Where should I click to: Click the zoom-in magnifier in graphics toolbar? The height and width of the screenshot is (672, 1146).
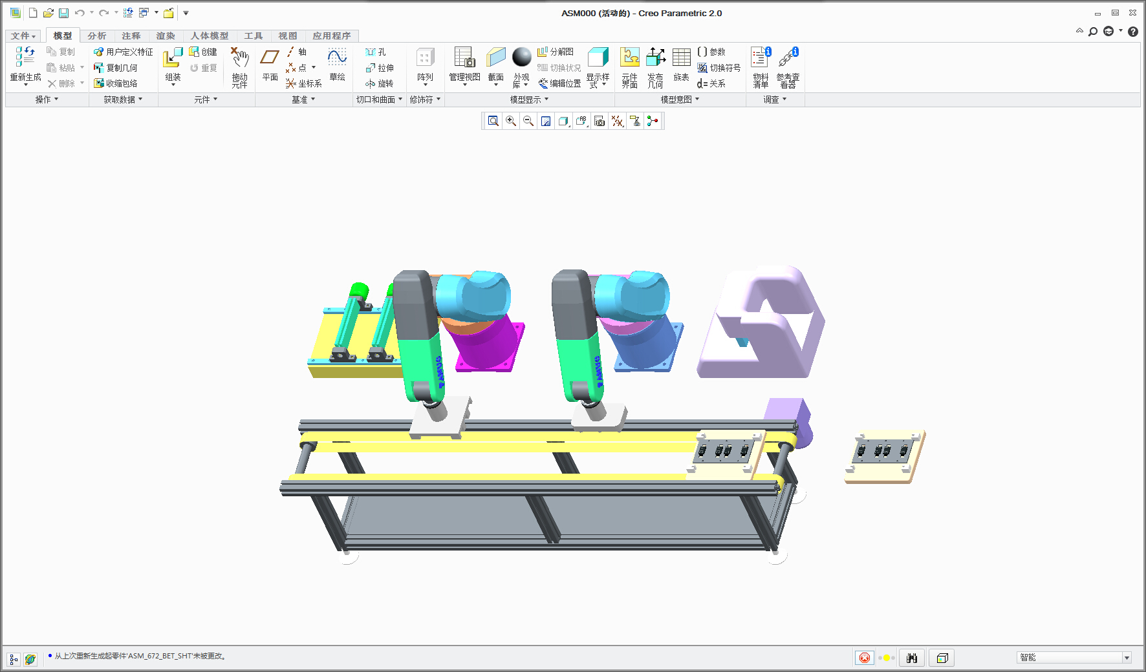[510, 121]
